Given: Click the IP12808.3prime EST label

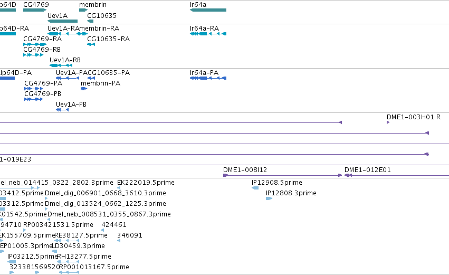Looking at the screenshot, I should (291, 193).
